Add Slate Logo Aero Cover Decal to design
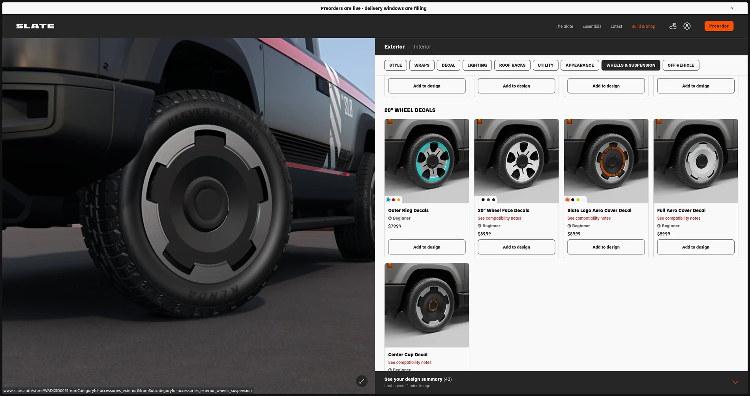 (606, 247)
